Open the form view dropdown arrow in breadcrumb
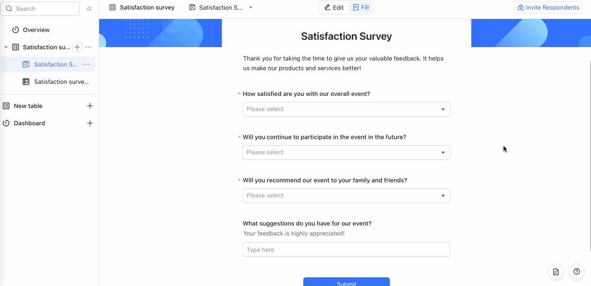 coord(251,8)
